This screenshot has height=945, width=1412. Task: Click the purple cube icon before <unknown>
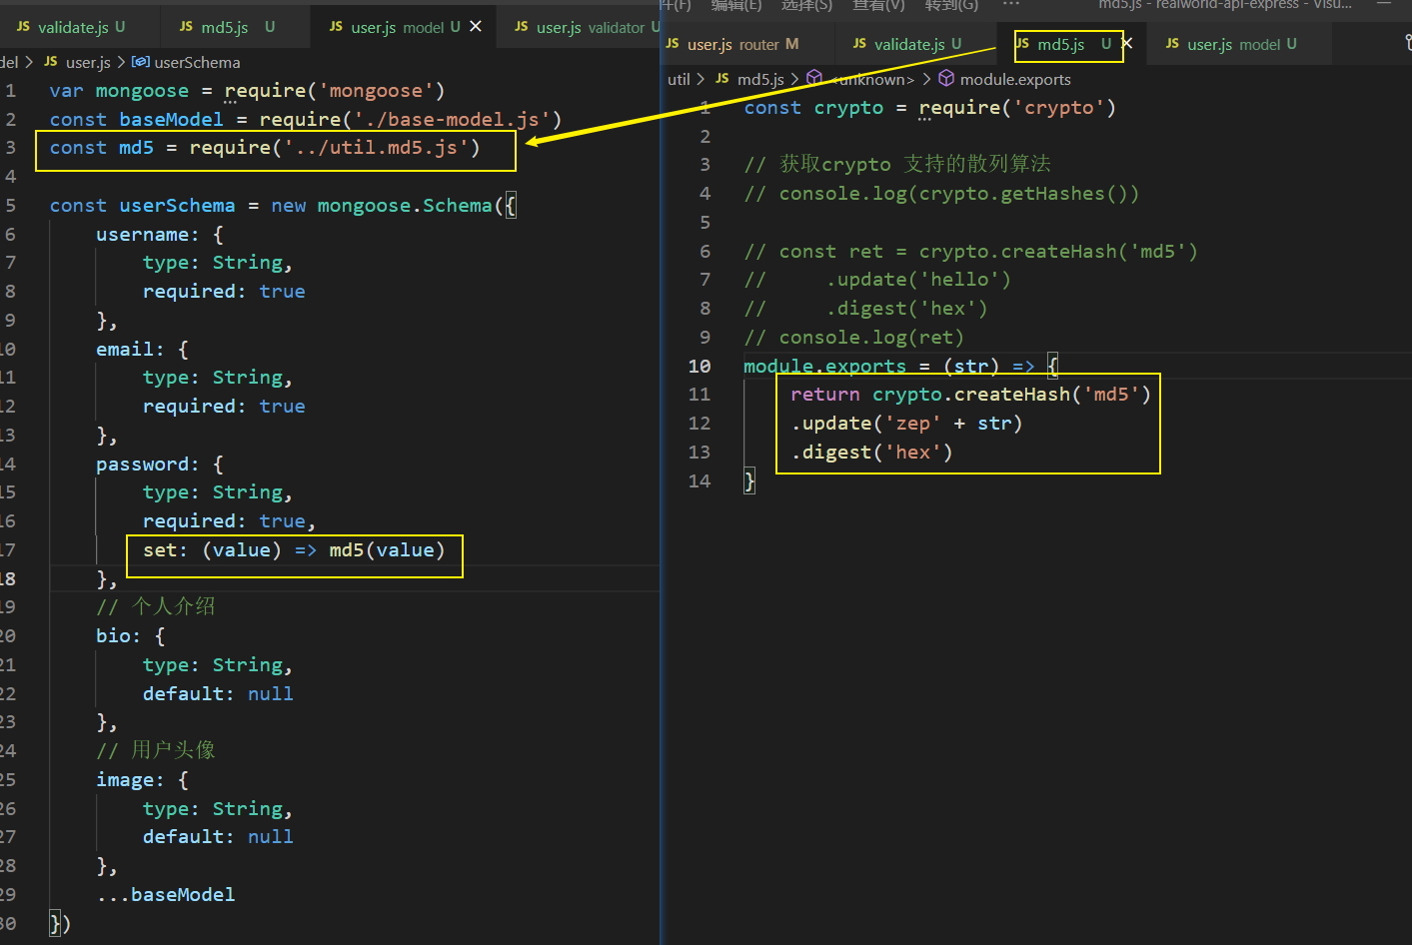(x=814, y=78)
